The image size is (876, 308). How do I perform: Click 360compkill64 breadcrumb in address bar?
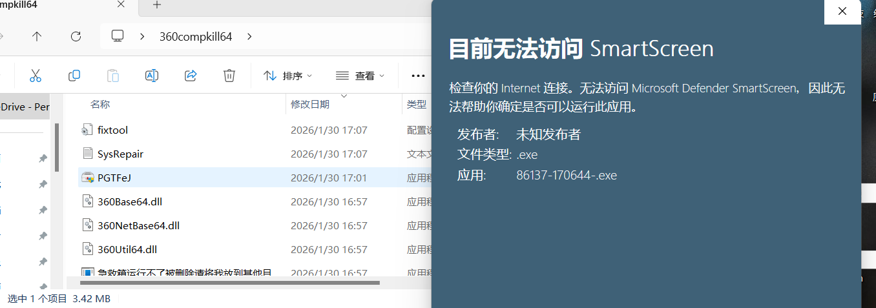pos(196,36)
